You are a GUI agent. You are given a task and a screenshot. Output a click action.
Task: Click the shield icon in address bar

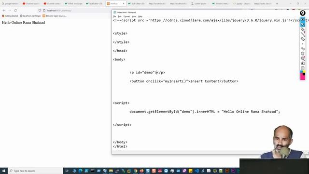tap(40, 10)
